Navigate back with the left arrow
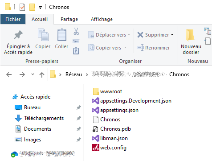 [9, 74]
